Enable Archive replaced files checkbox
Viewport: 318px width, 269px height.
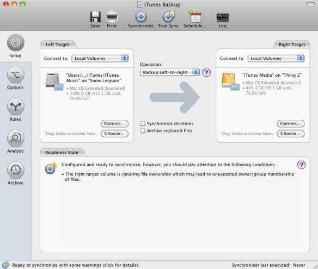click(x=143, y=131)
